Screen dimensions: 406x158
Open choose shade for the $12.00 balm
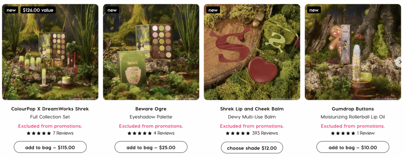252,148
